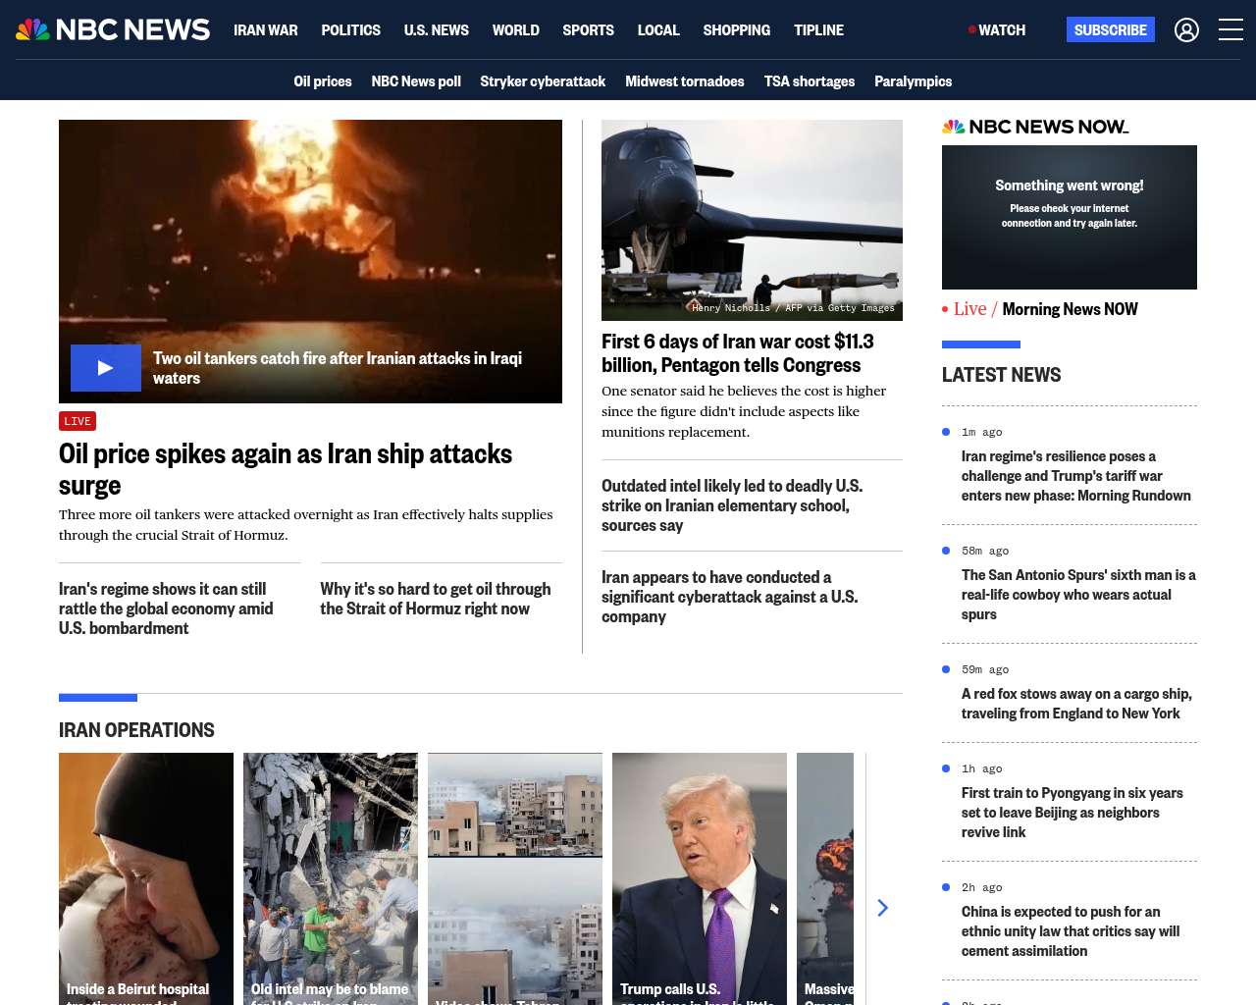Open the Iran War menu item
This screenshot has height=1005, width=1256.
265,30
